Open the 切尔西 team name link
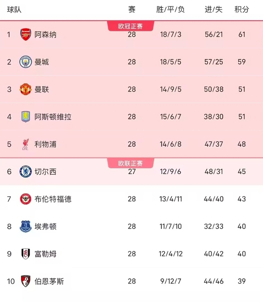 click(x=45, y=172)
